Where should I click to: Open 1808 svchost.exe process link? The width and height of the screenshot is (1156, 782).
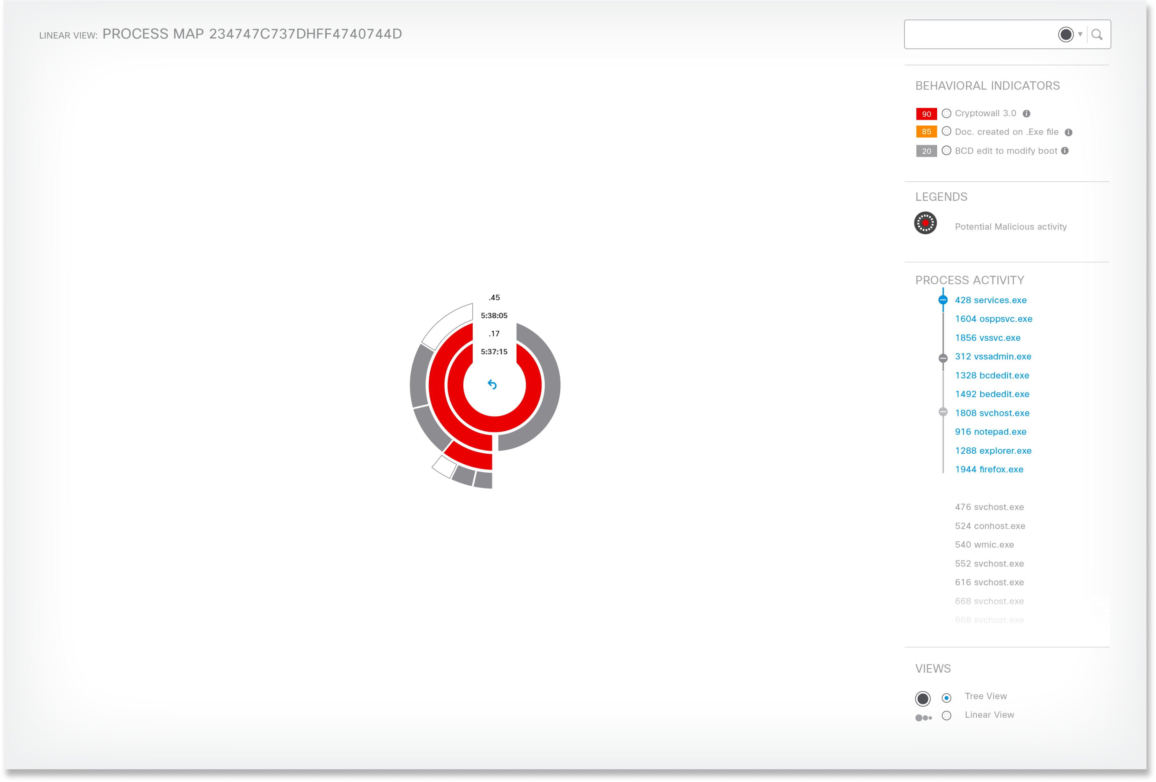tap(992, 413)
